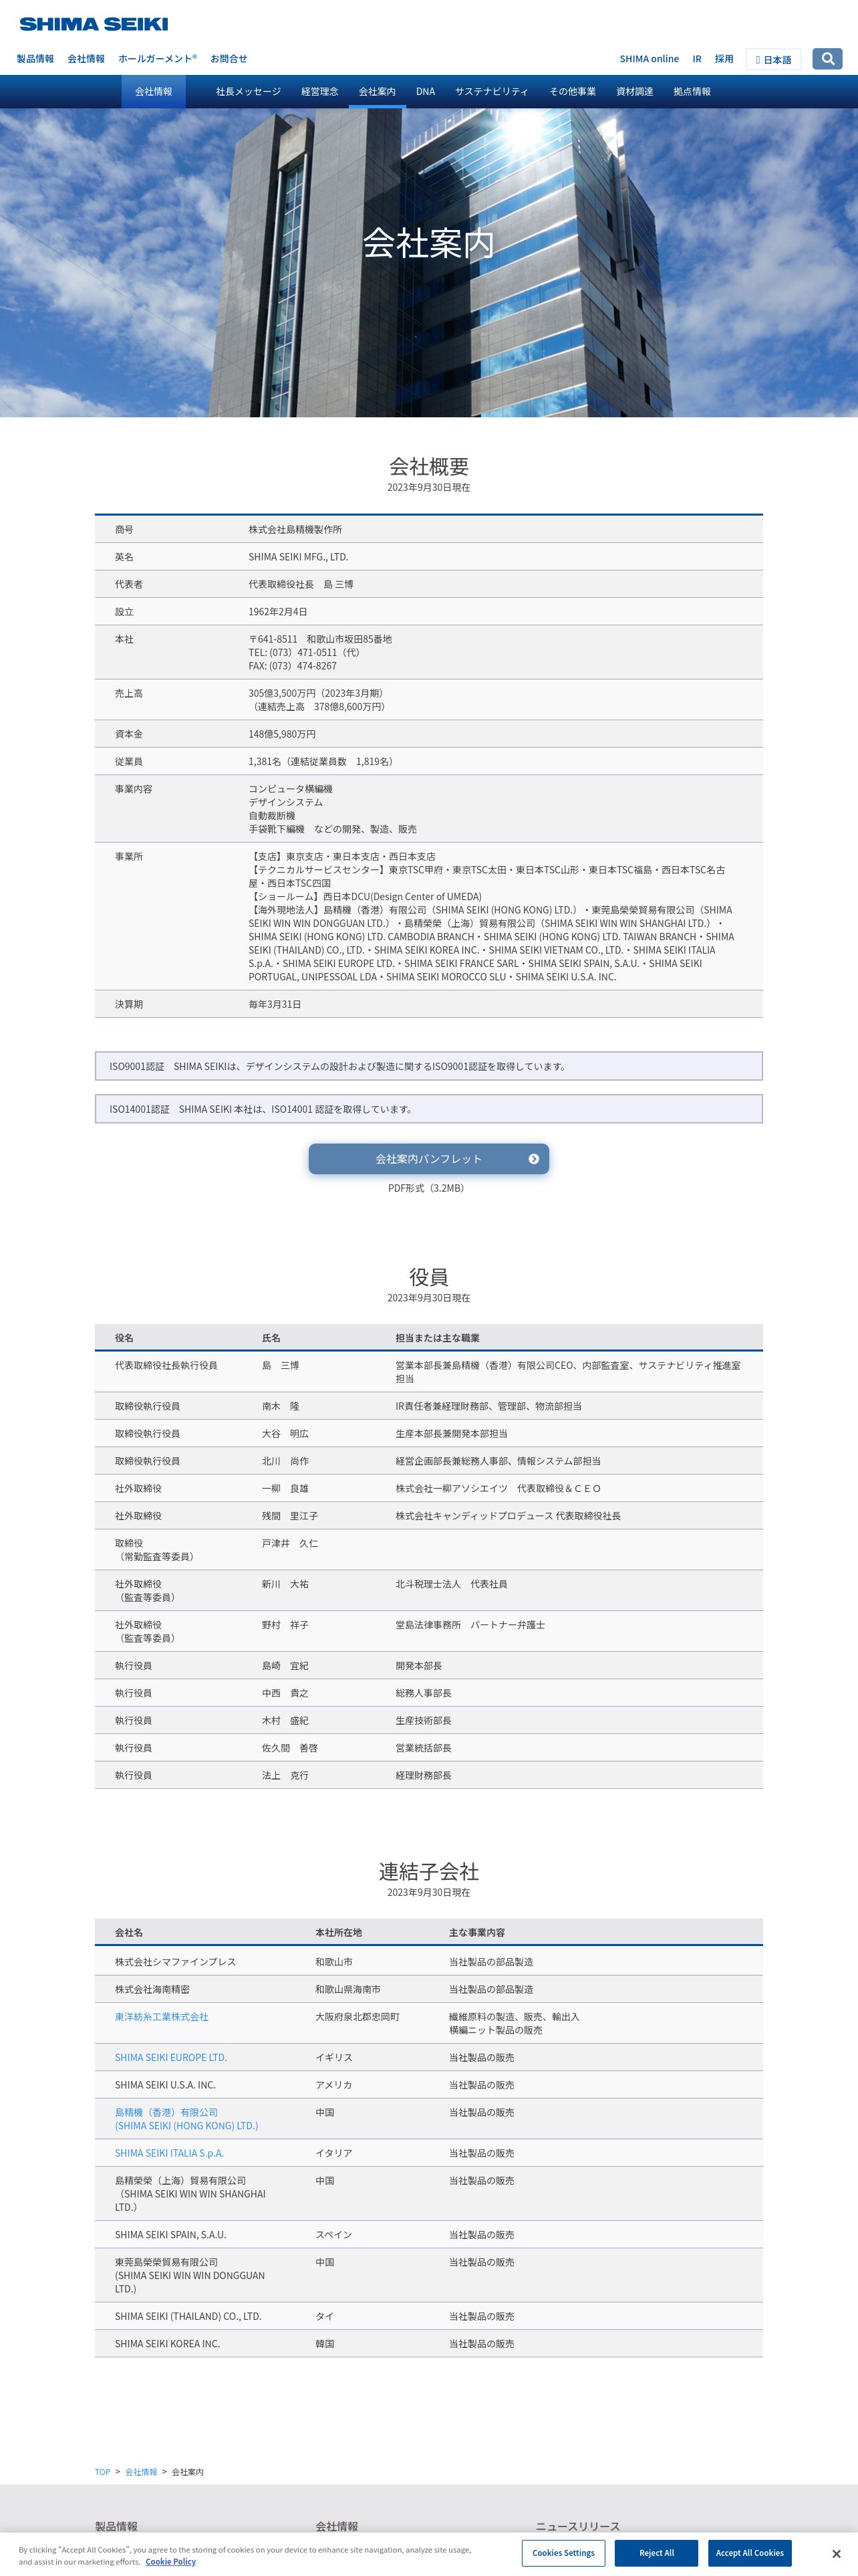Click the arrow icon on 会社案内パンフレット button

533,1159
